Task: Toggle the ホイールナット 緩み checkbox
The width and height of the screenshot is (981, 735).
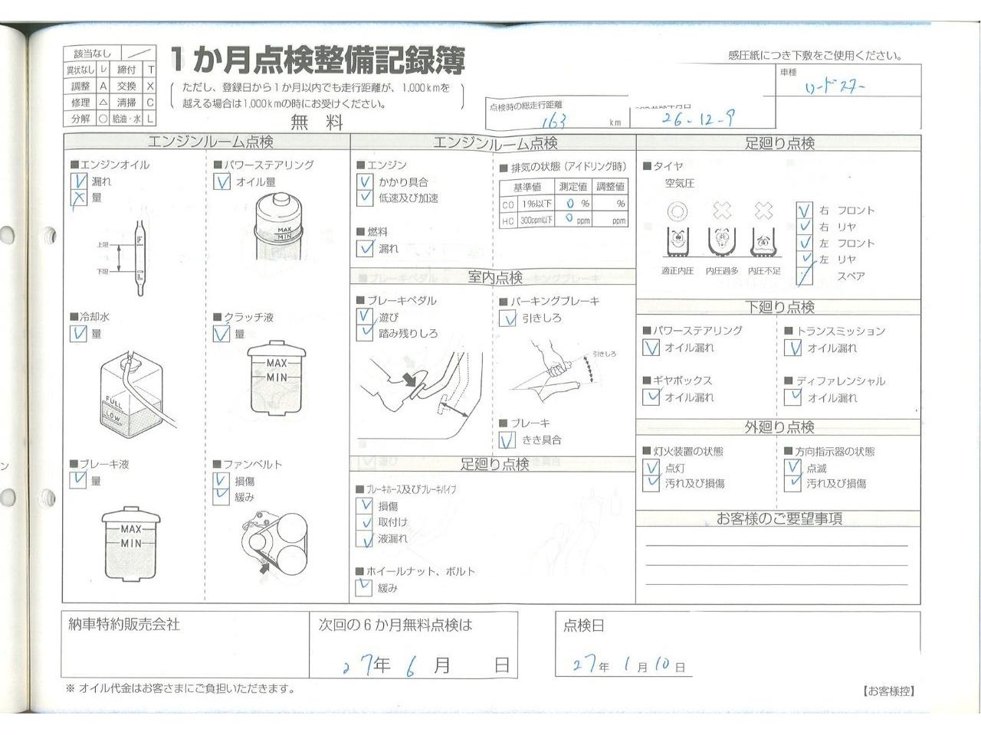Action: 365,588
